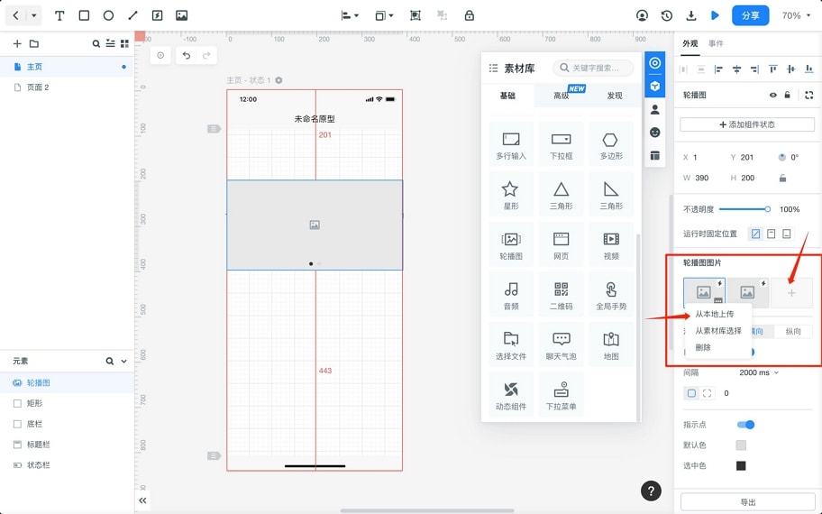Open the help question mark button
Image resolution: width=822 pixels, height=514 pixels.
tap(651, 491)
